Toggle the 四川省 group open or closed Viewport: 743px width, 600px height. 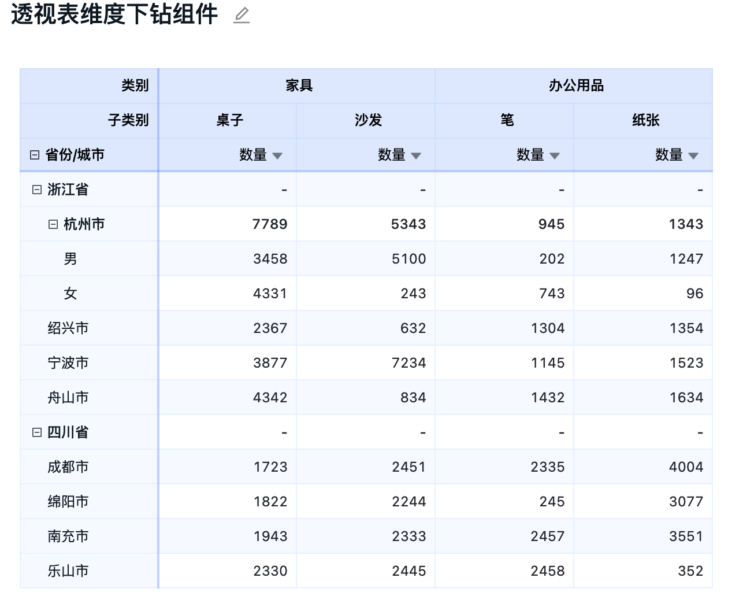pyautogui.click(x=36, y=432)
